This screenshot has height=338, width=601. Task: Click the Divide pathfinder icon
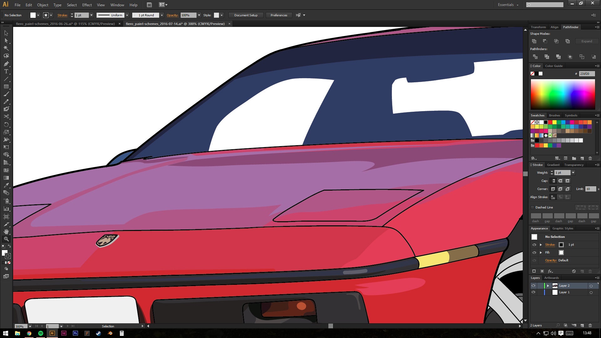(x=535, y=57)
